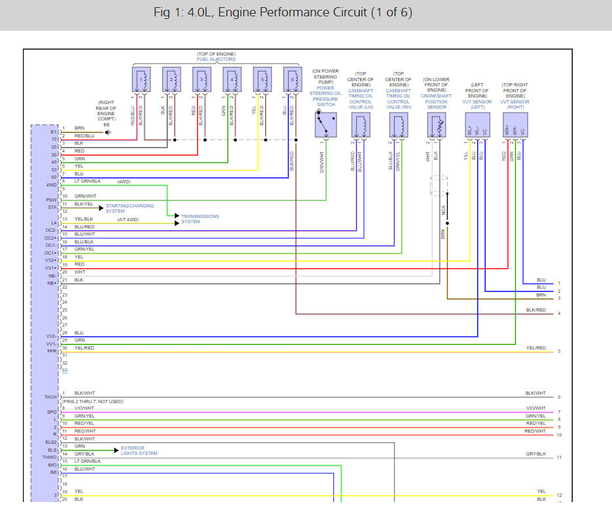Image resolution: width=612 pixels, height=521 pixels.
Task: Click the EE ground symbol
Action: tap(108, 132)
